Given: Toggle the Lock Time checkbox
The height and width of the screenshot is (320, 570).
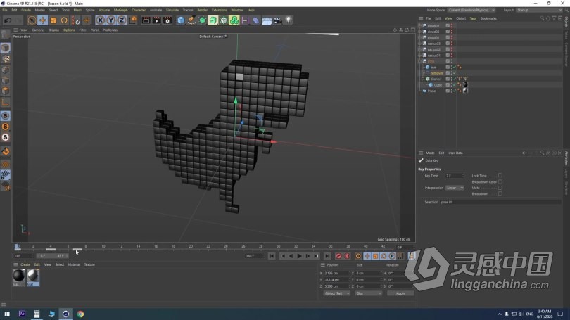Looking at the screenshot, I should click(x=500, y=176).
